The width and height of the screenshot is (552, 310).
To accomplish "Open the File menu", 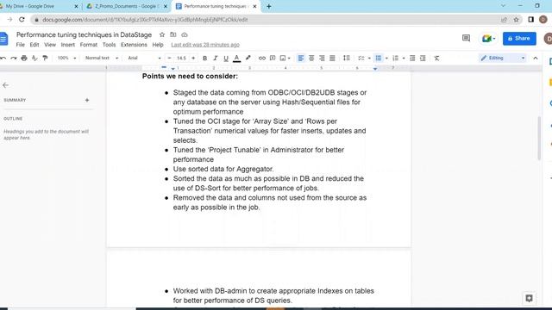I will click(x=21, y=45).
